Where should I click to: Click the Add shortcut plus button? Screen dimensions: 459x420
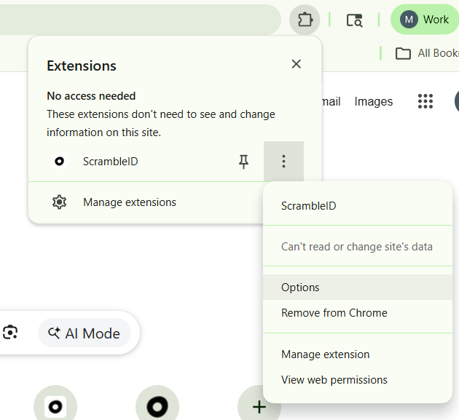pos(259,406)
